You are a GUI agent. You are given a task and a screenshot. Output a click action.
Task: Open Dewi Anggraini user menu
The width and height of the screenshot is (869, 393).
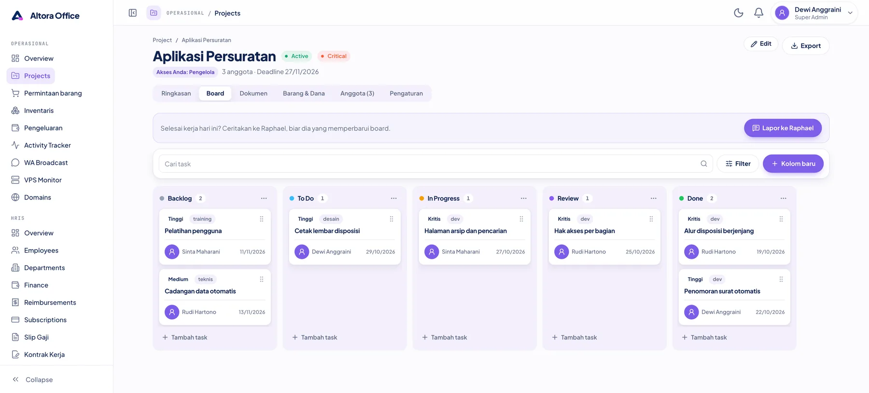(x=814, y=13)
